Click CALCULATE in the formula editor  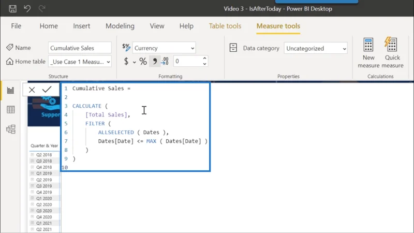click(87, 106)
